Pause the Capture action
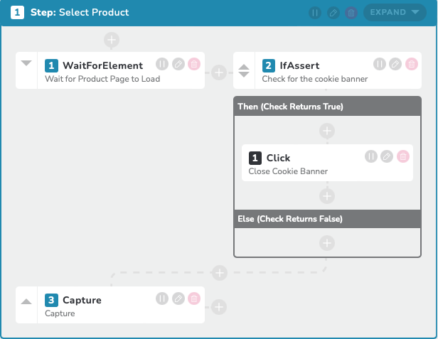The image size is (438, 339). tap(162, 298)
